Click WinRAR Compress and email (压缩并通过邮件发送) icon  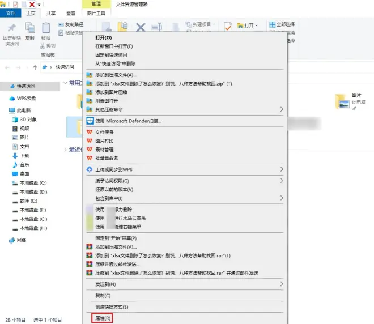pos(90,264)
